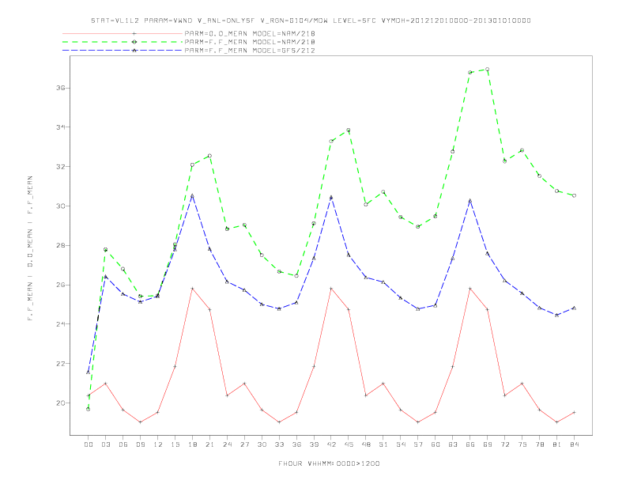626x484 pixels.
Task: Select legend entry PARM=F.F_MEAN MODEL=NAM/218
Action: click(x=250, y=42)
